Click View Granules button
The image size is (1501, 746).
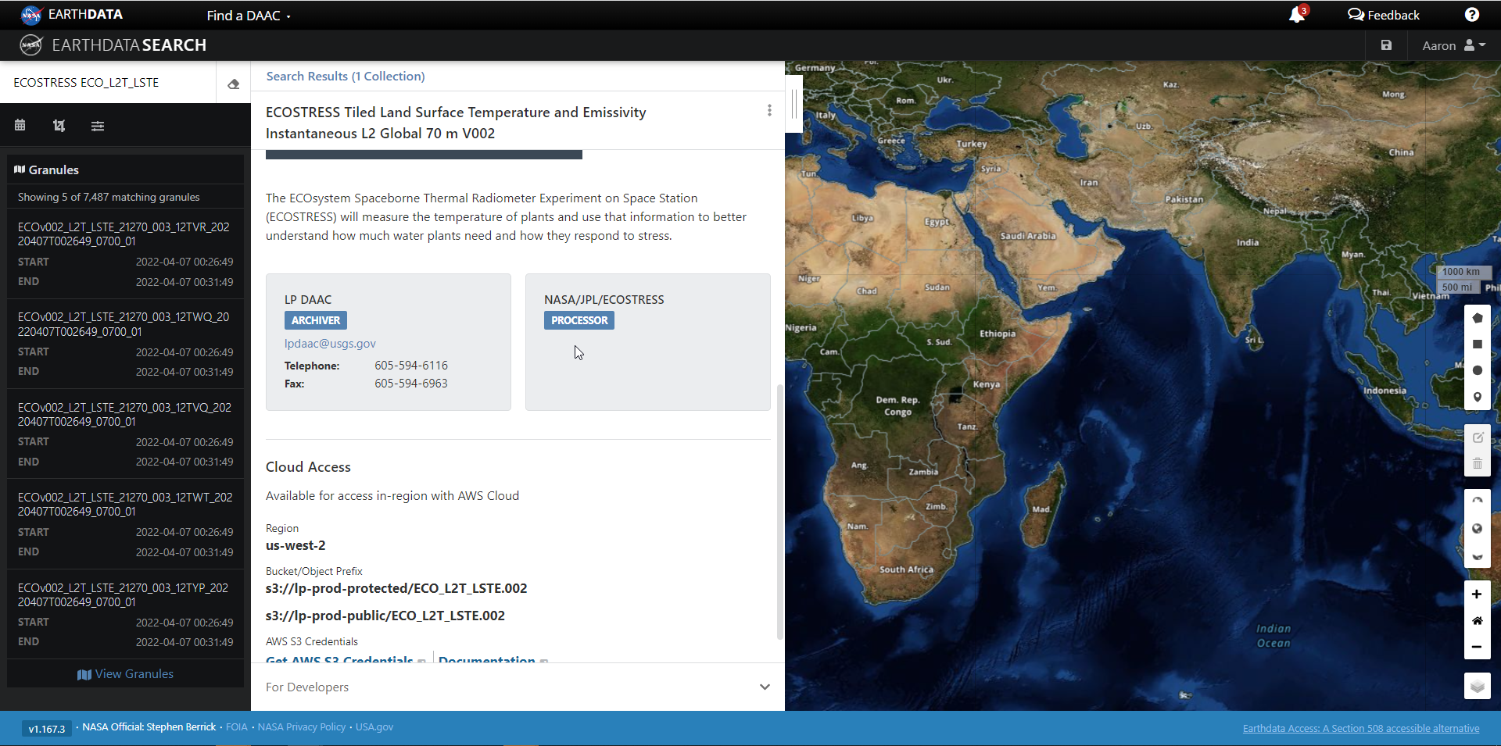pos(125,674)
